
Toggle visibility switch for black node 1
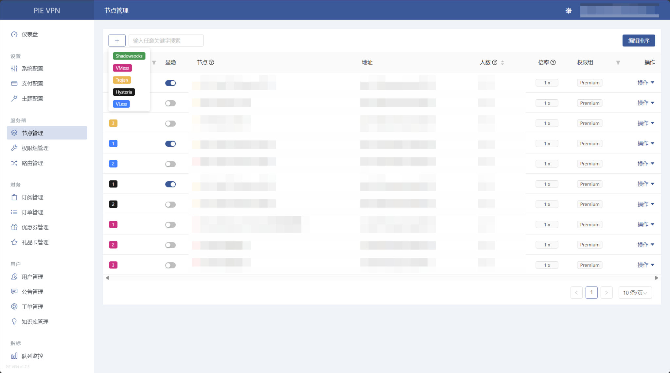pos(170,184)
